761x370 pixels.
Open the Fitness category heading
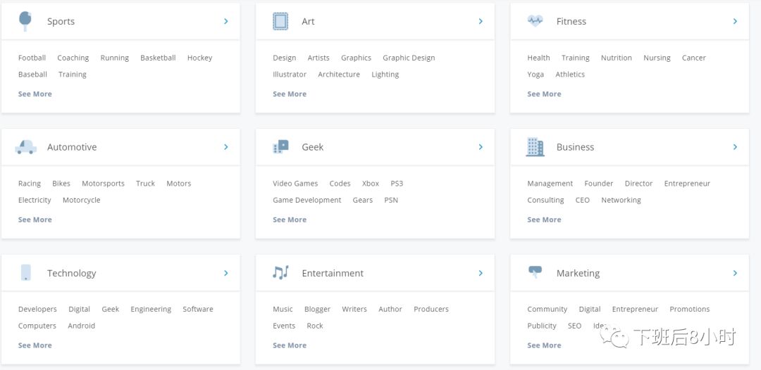point(571,21)
